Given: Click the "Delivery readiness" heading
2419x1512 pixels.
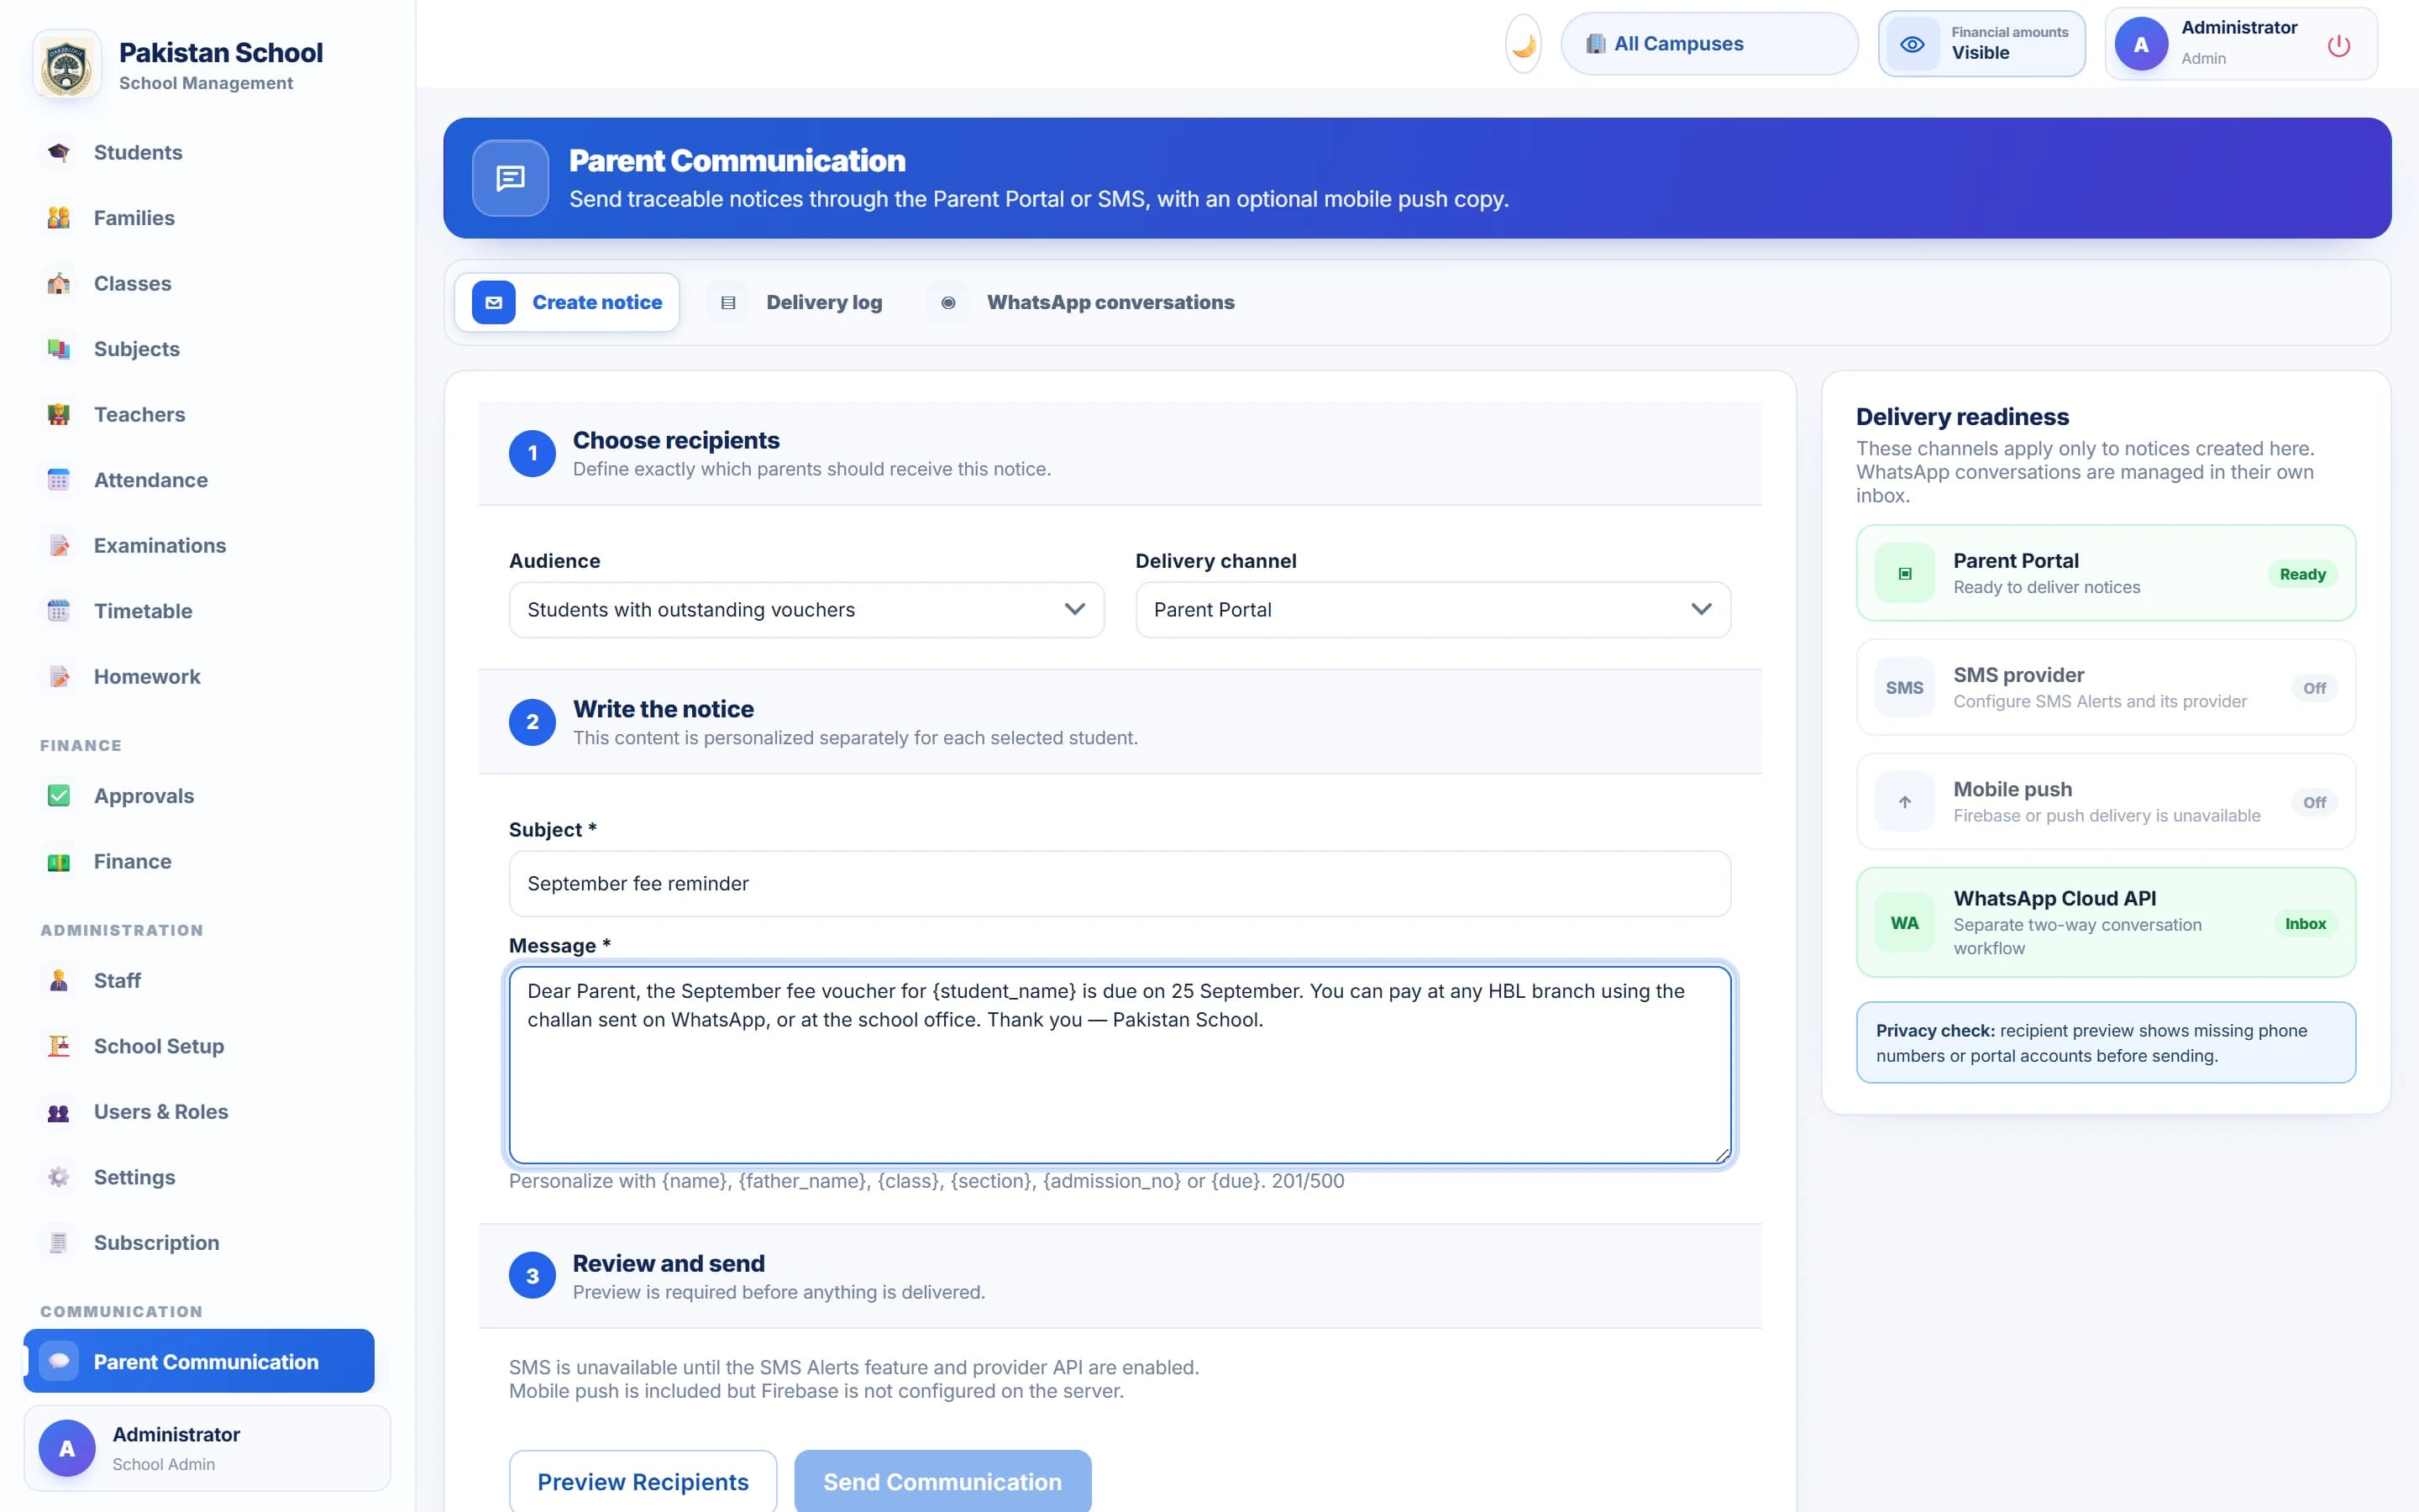Looking at the screenshot, I should [x=1962, y=417].
